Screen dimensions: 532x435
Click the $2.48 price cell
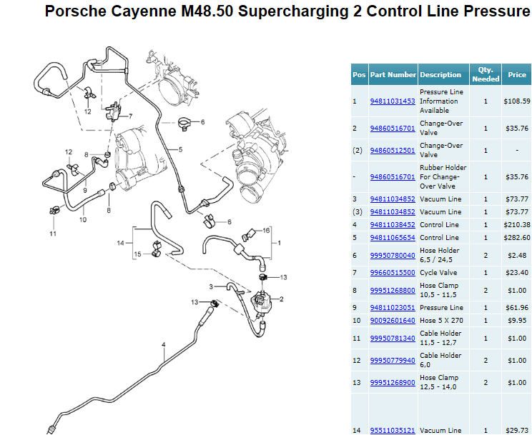[x=517, y=255]
